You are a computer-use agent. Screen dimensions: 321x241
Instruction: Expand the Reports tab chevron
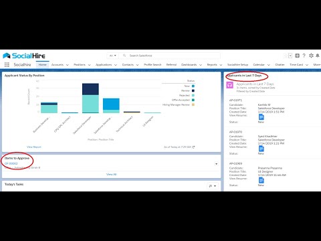(221, 65)
